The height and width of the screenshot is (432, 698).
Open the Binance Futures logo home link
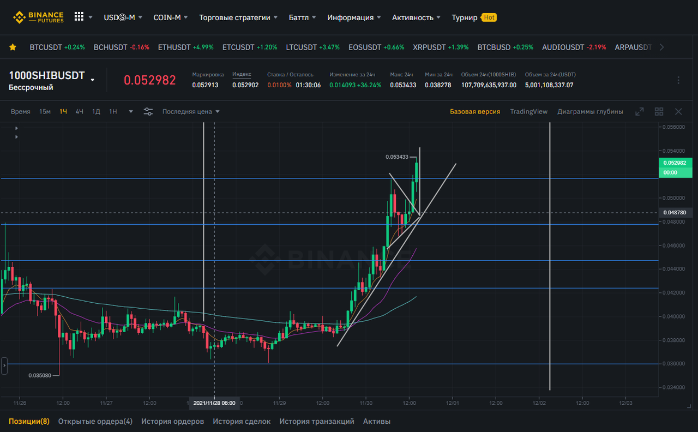pos(39,17)
